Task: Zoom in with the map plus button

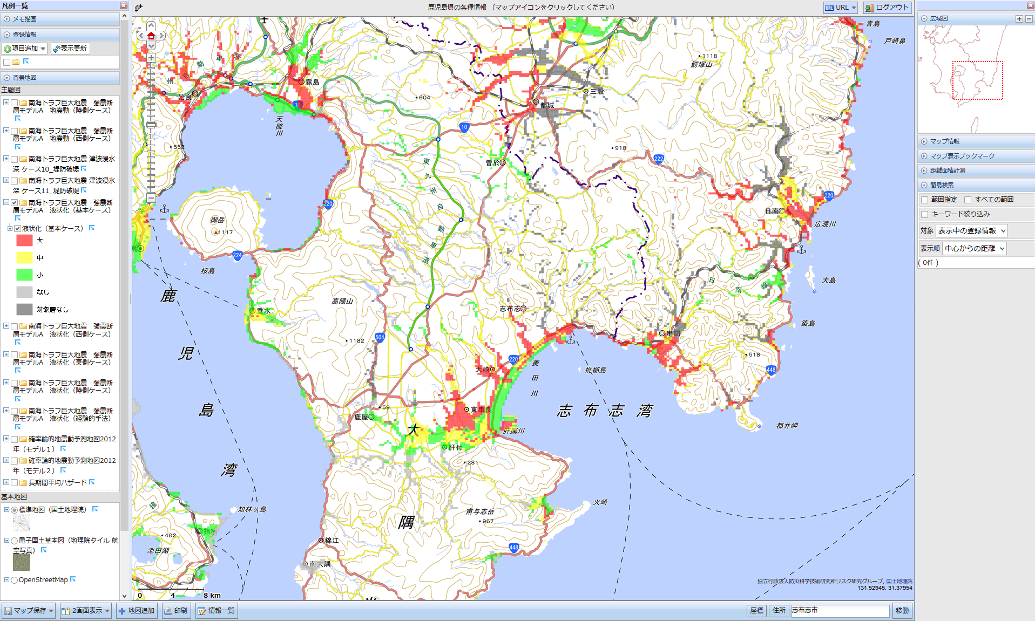Action: click(151, 58)
